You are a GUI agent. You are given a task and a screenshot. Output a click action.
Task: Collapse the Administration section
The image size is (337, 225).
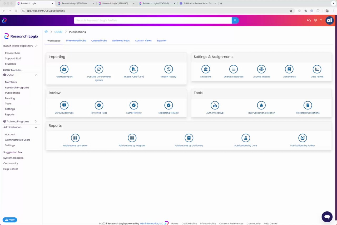36,127
